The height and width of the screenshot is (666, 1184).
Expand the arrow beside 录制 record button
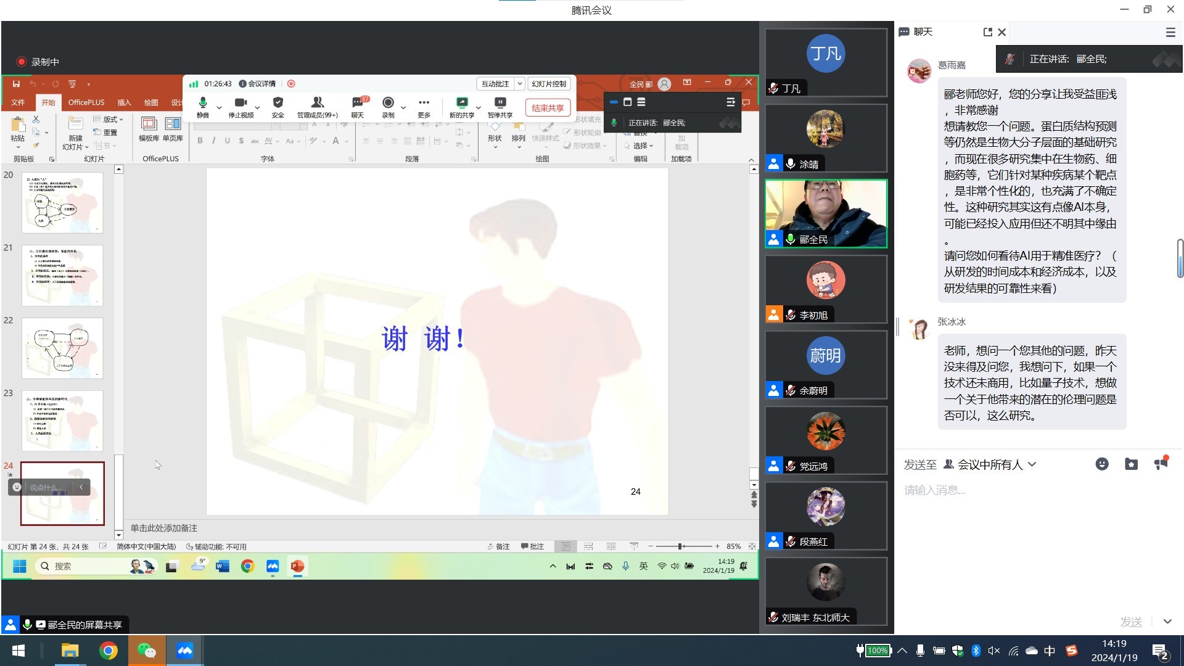click(403, 107)
